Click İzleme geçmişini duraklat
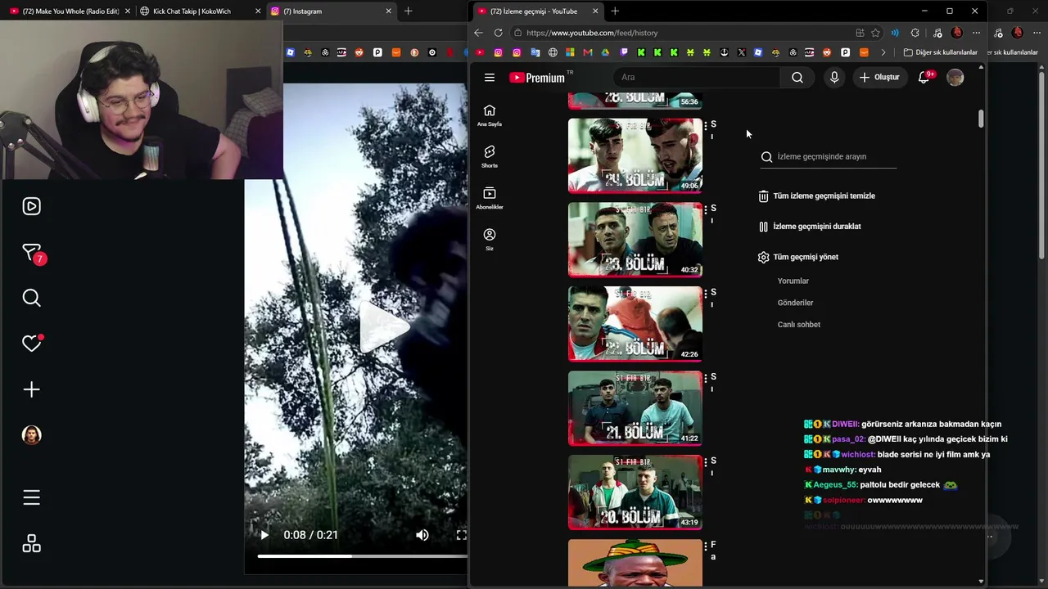The width and height of the screenshot is (1048, 589). pyautogui.click(x=809, y=227)
